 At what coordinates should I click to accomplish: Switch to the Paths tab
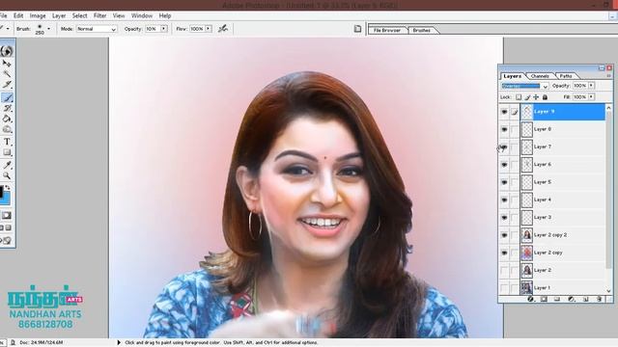pos(566,76)
